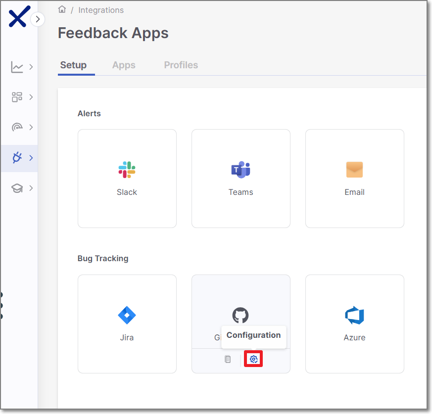Image resolution: width=432 pixels, height=414 pixels.
Task: Click the Slack logo icon
Action: 127,170
